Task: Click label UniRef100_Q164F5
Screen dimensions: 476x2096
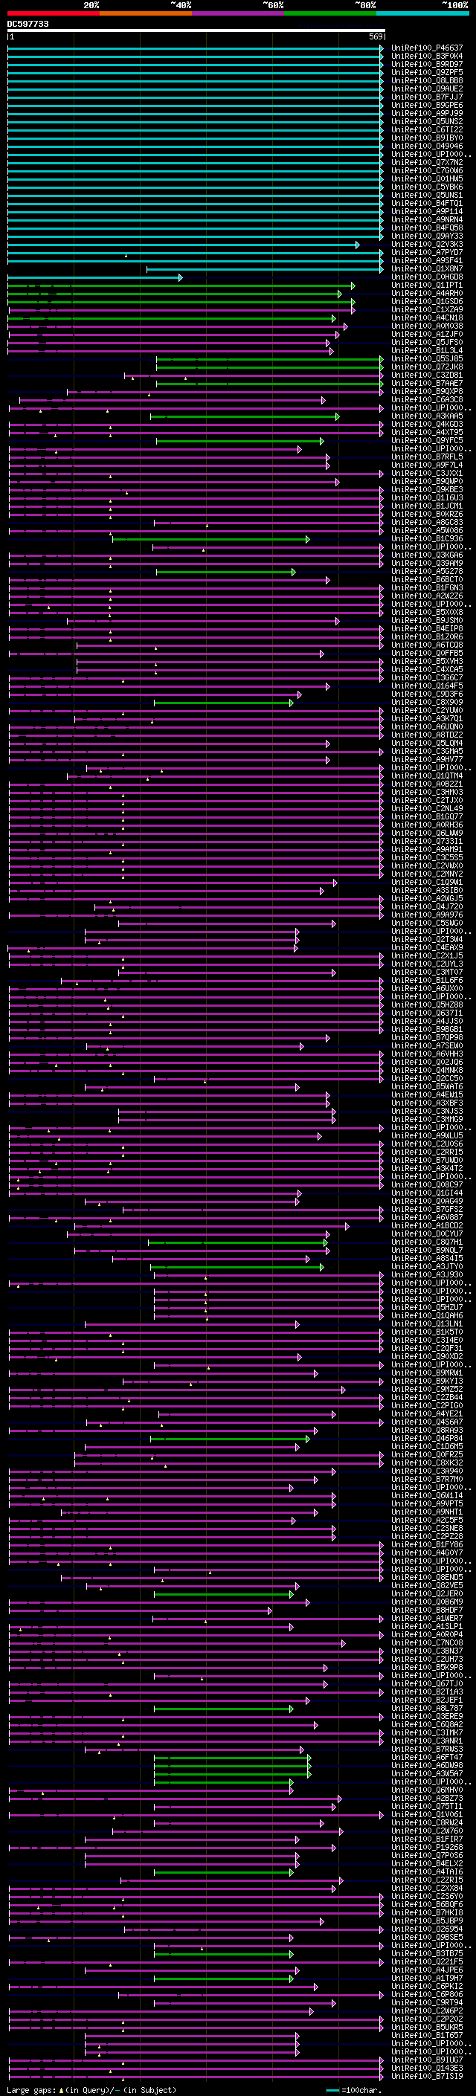Action: click(427, 686)
